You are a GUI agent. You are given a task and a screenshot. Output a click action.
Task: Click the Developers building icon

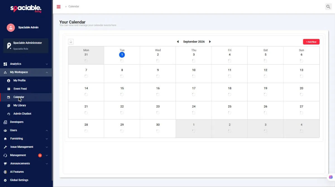click(5, 122)
